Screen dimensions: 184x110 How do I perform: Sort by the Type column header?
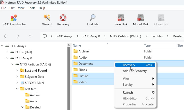(x=160, y=45)
